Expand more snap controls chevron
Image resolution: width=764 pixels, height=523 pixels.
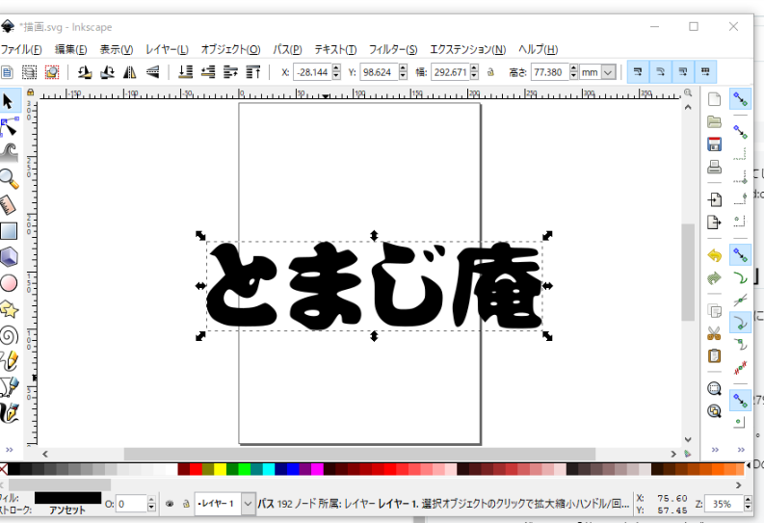tap(741, 450)
